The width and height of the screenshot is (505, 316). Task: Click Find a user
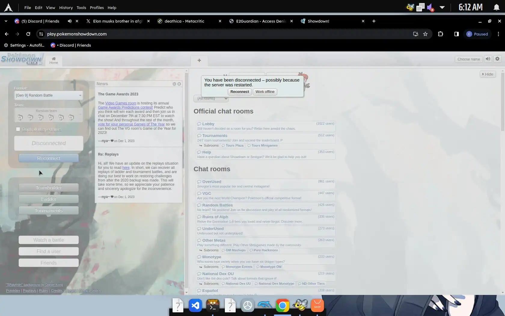pyautogui.click(x=49, y=252)
